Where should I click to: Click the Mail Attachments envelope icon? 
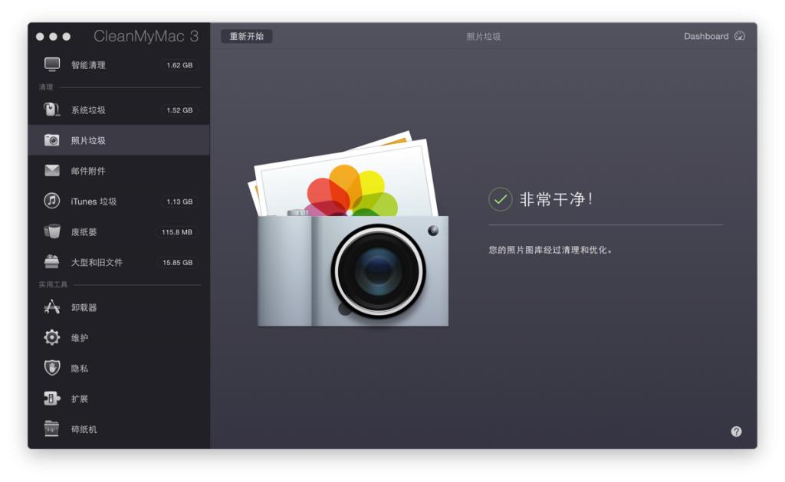pos(52,171)
